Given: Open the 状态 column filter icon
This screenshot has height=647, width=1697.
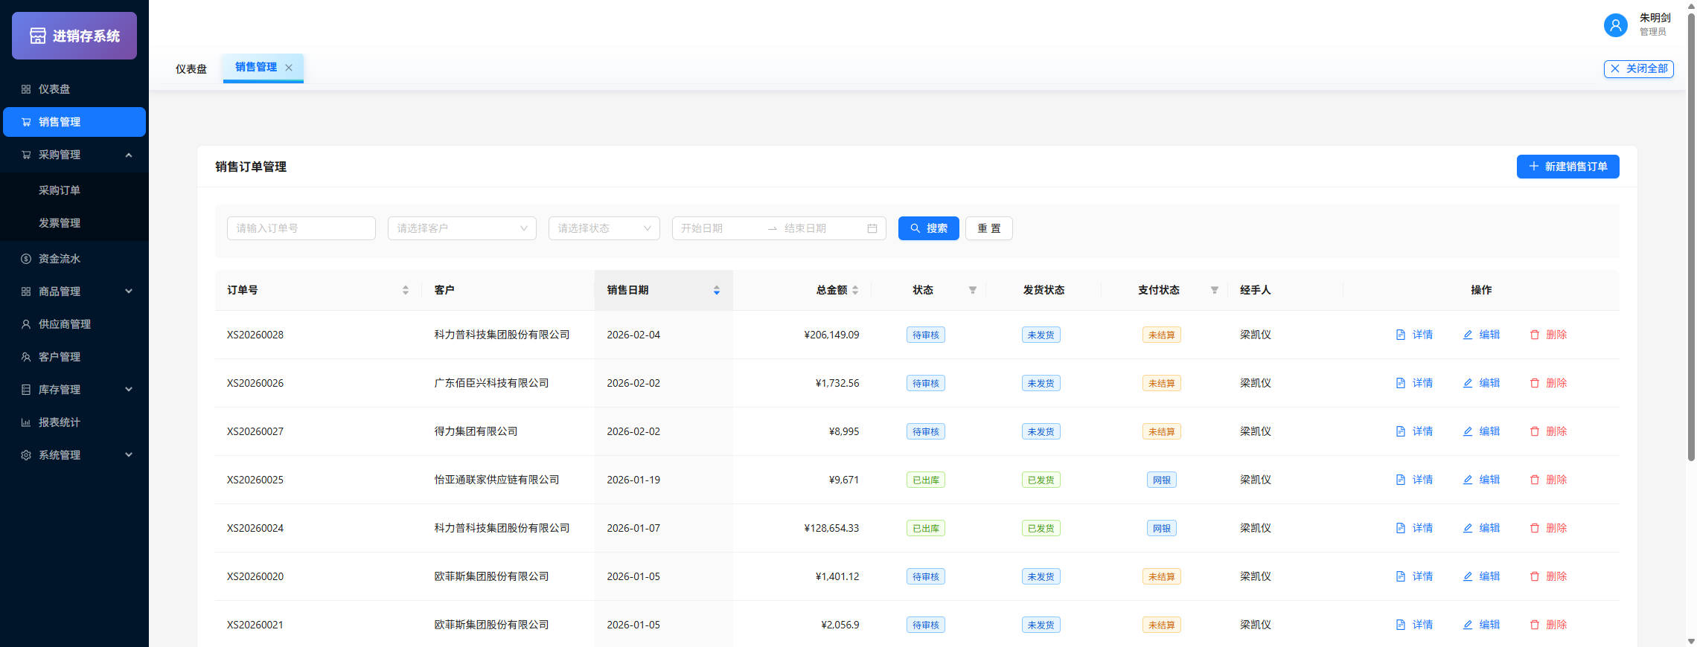Looking at the screenshot, I should pyautogui.click(x=973, y=290).
